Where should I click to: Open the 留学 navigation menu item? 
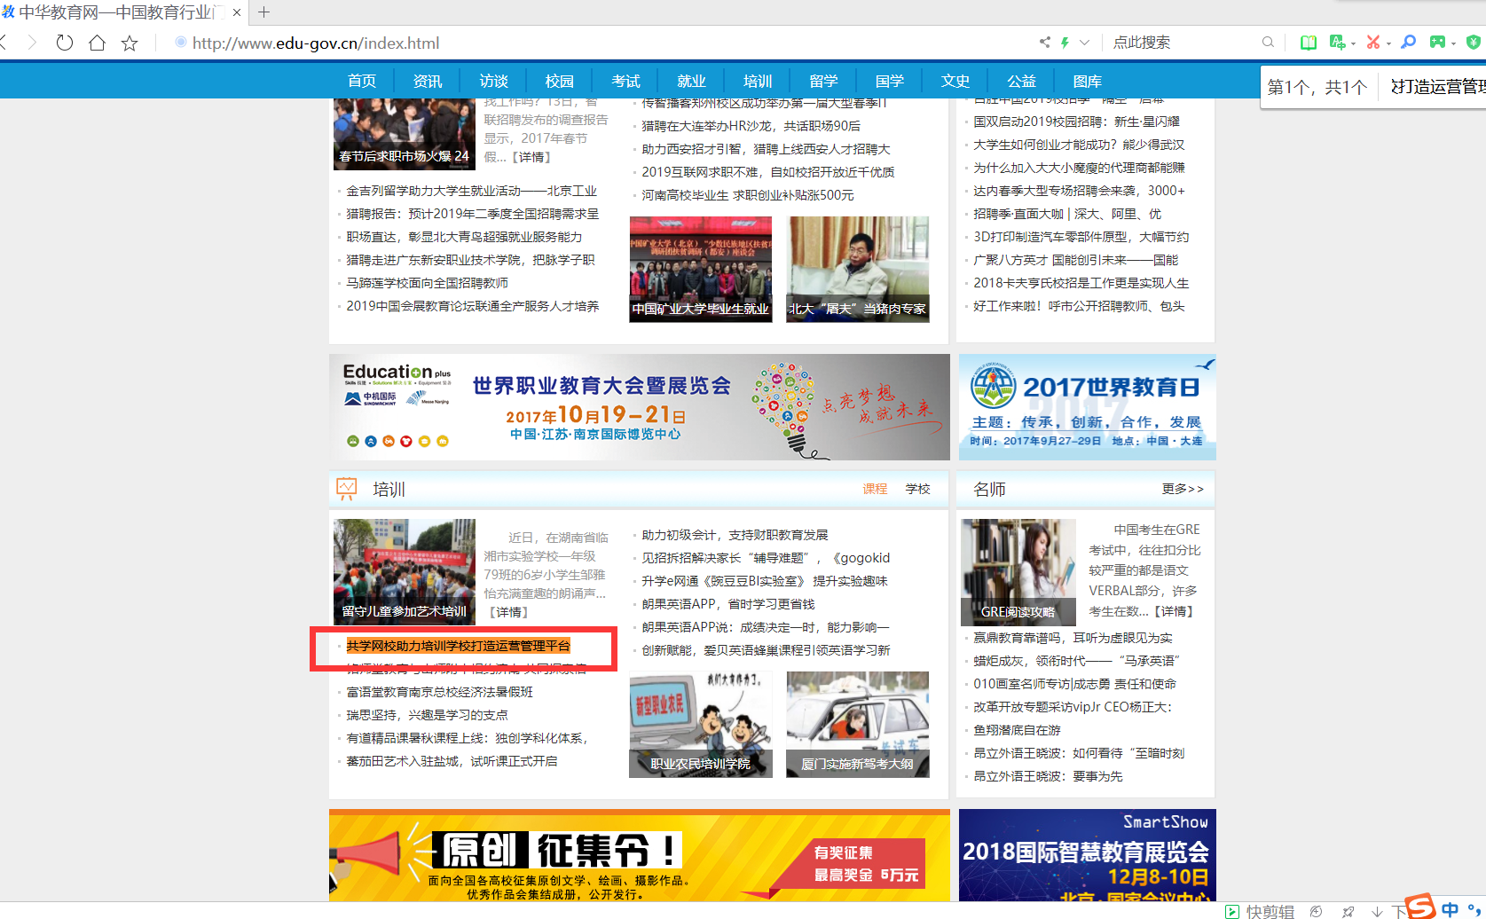point(824,81)
